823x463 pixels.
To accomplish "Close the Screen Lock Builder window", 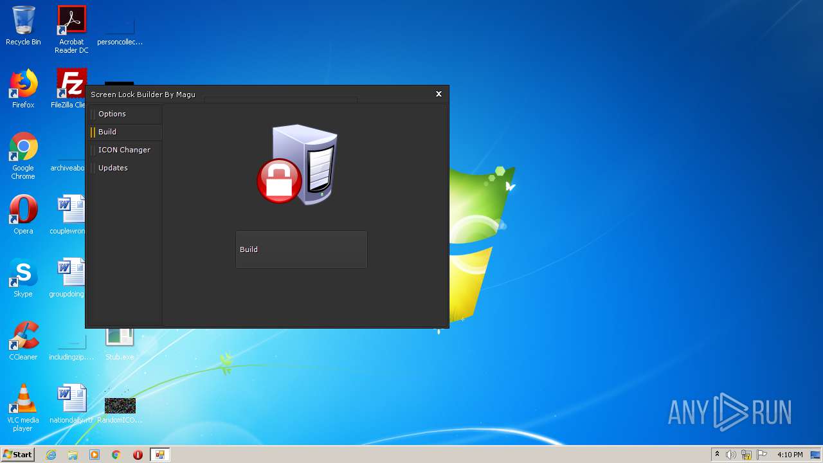I will (x=439, y=94).
